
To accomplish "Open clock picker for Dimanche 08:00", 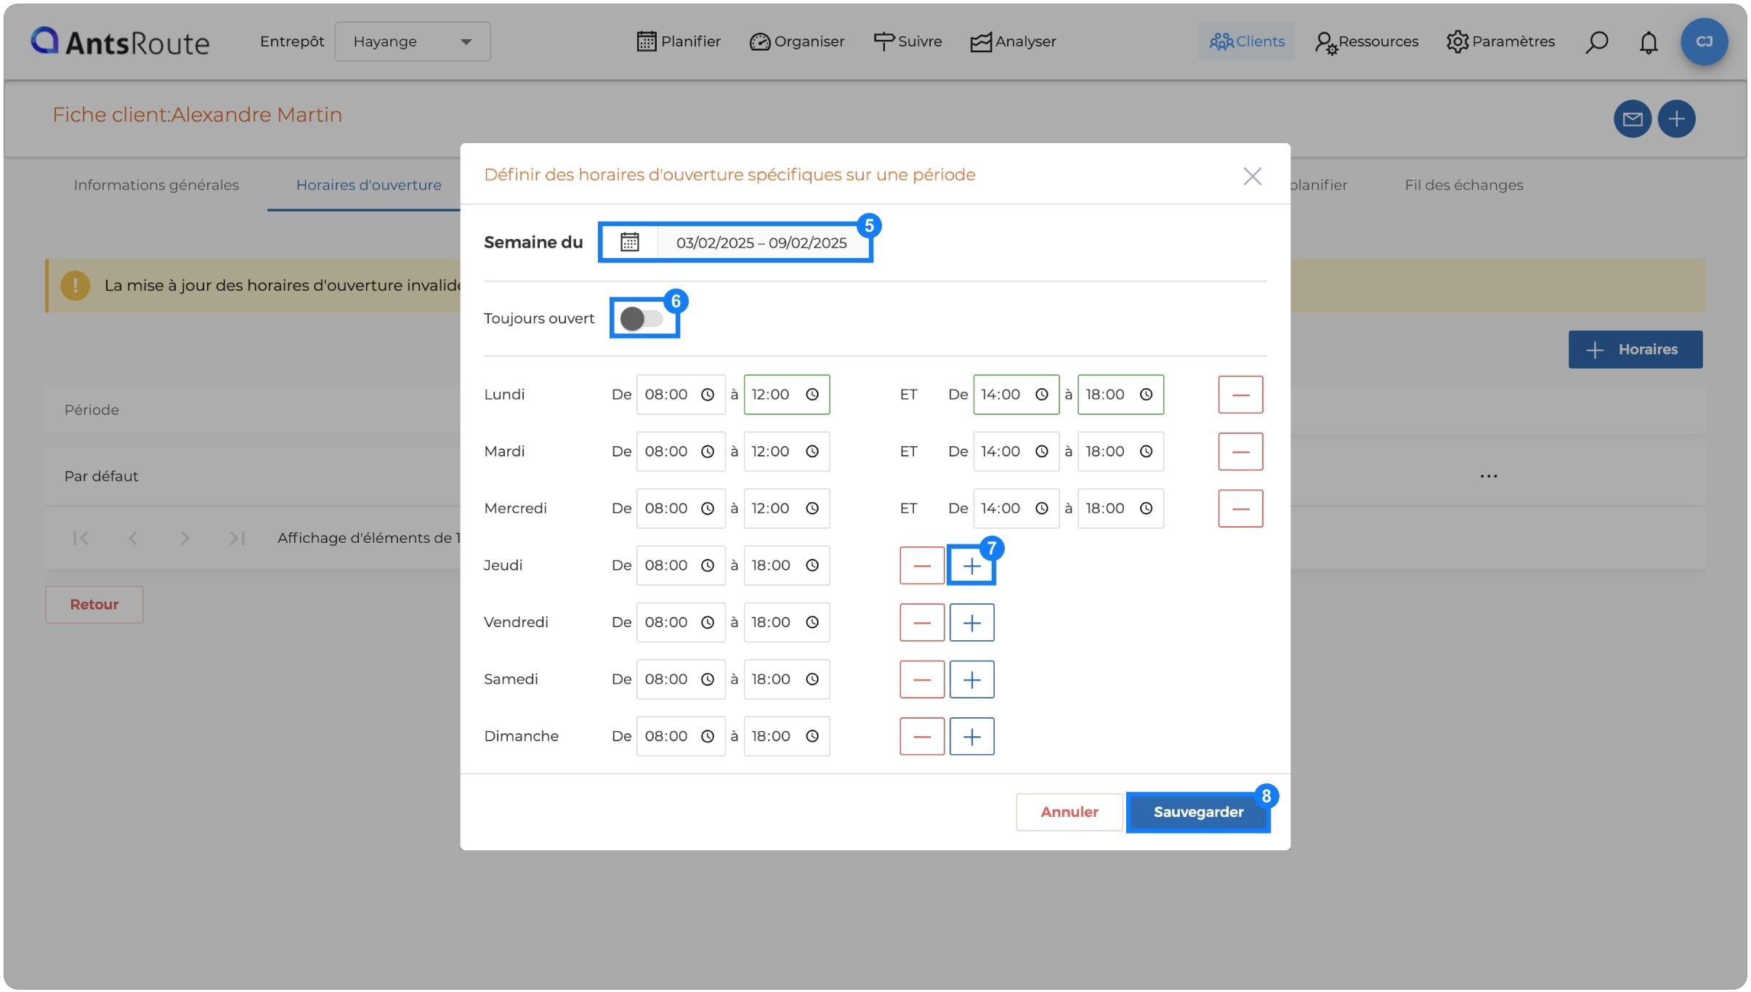I will pos(707,736).
